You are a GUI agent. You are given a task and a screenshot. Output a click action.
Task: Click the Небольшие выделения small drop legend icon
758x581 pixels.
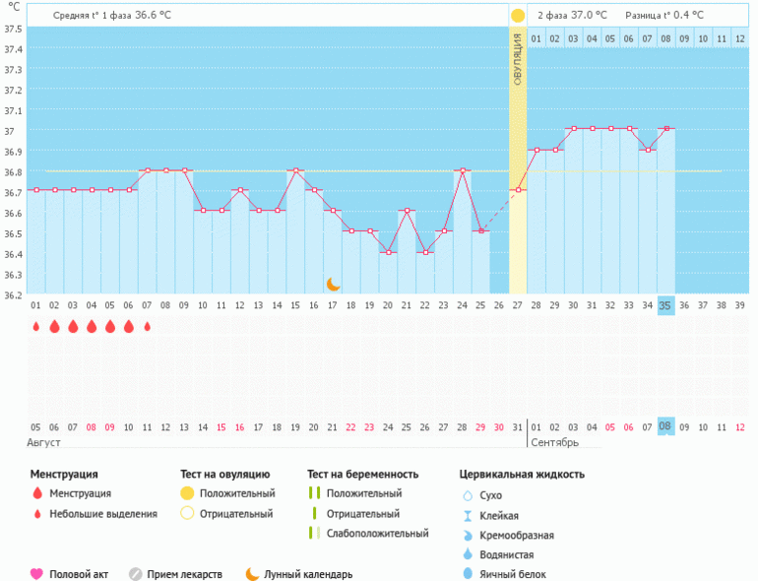pyautogui.click(x=36, y=514)
